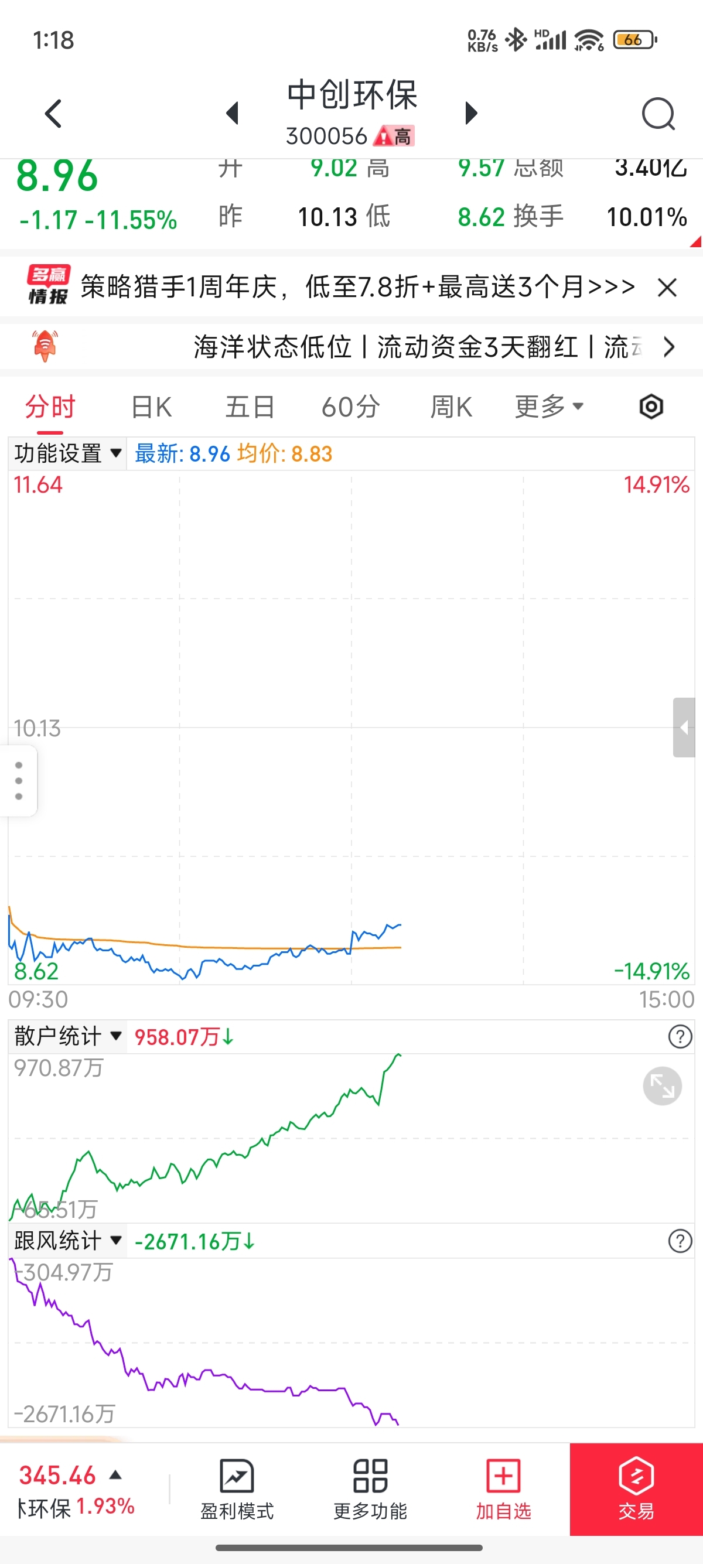
Task: Open the search magnifier icon
Action: pyautogui.click(x=658, y=114)
